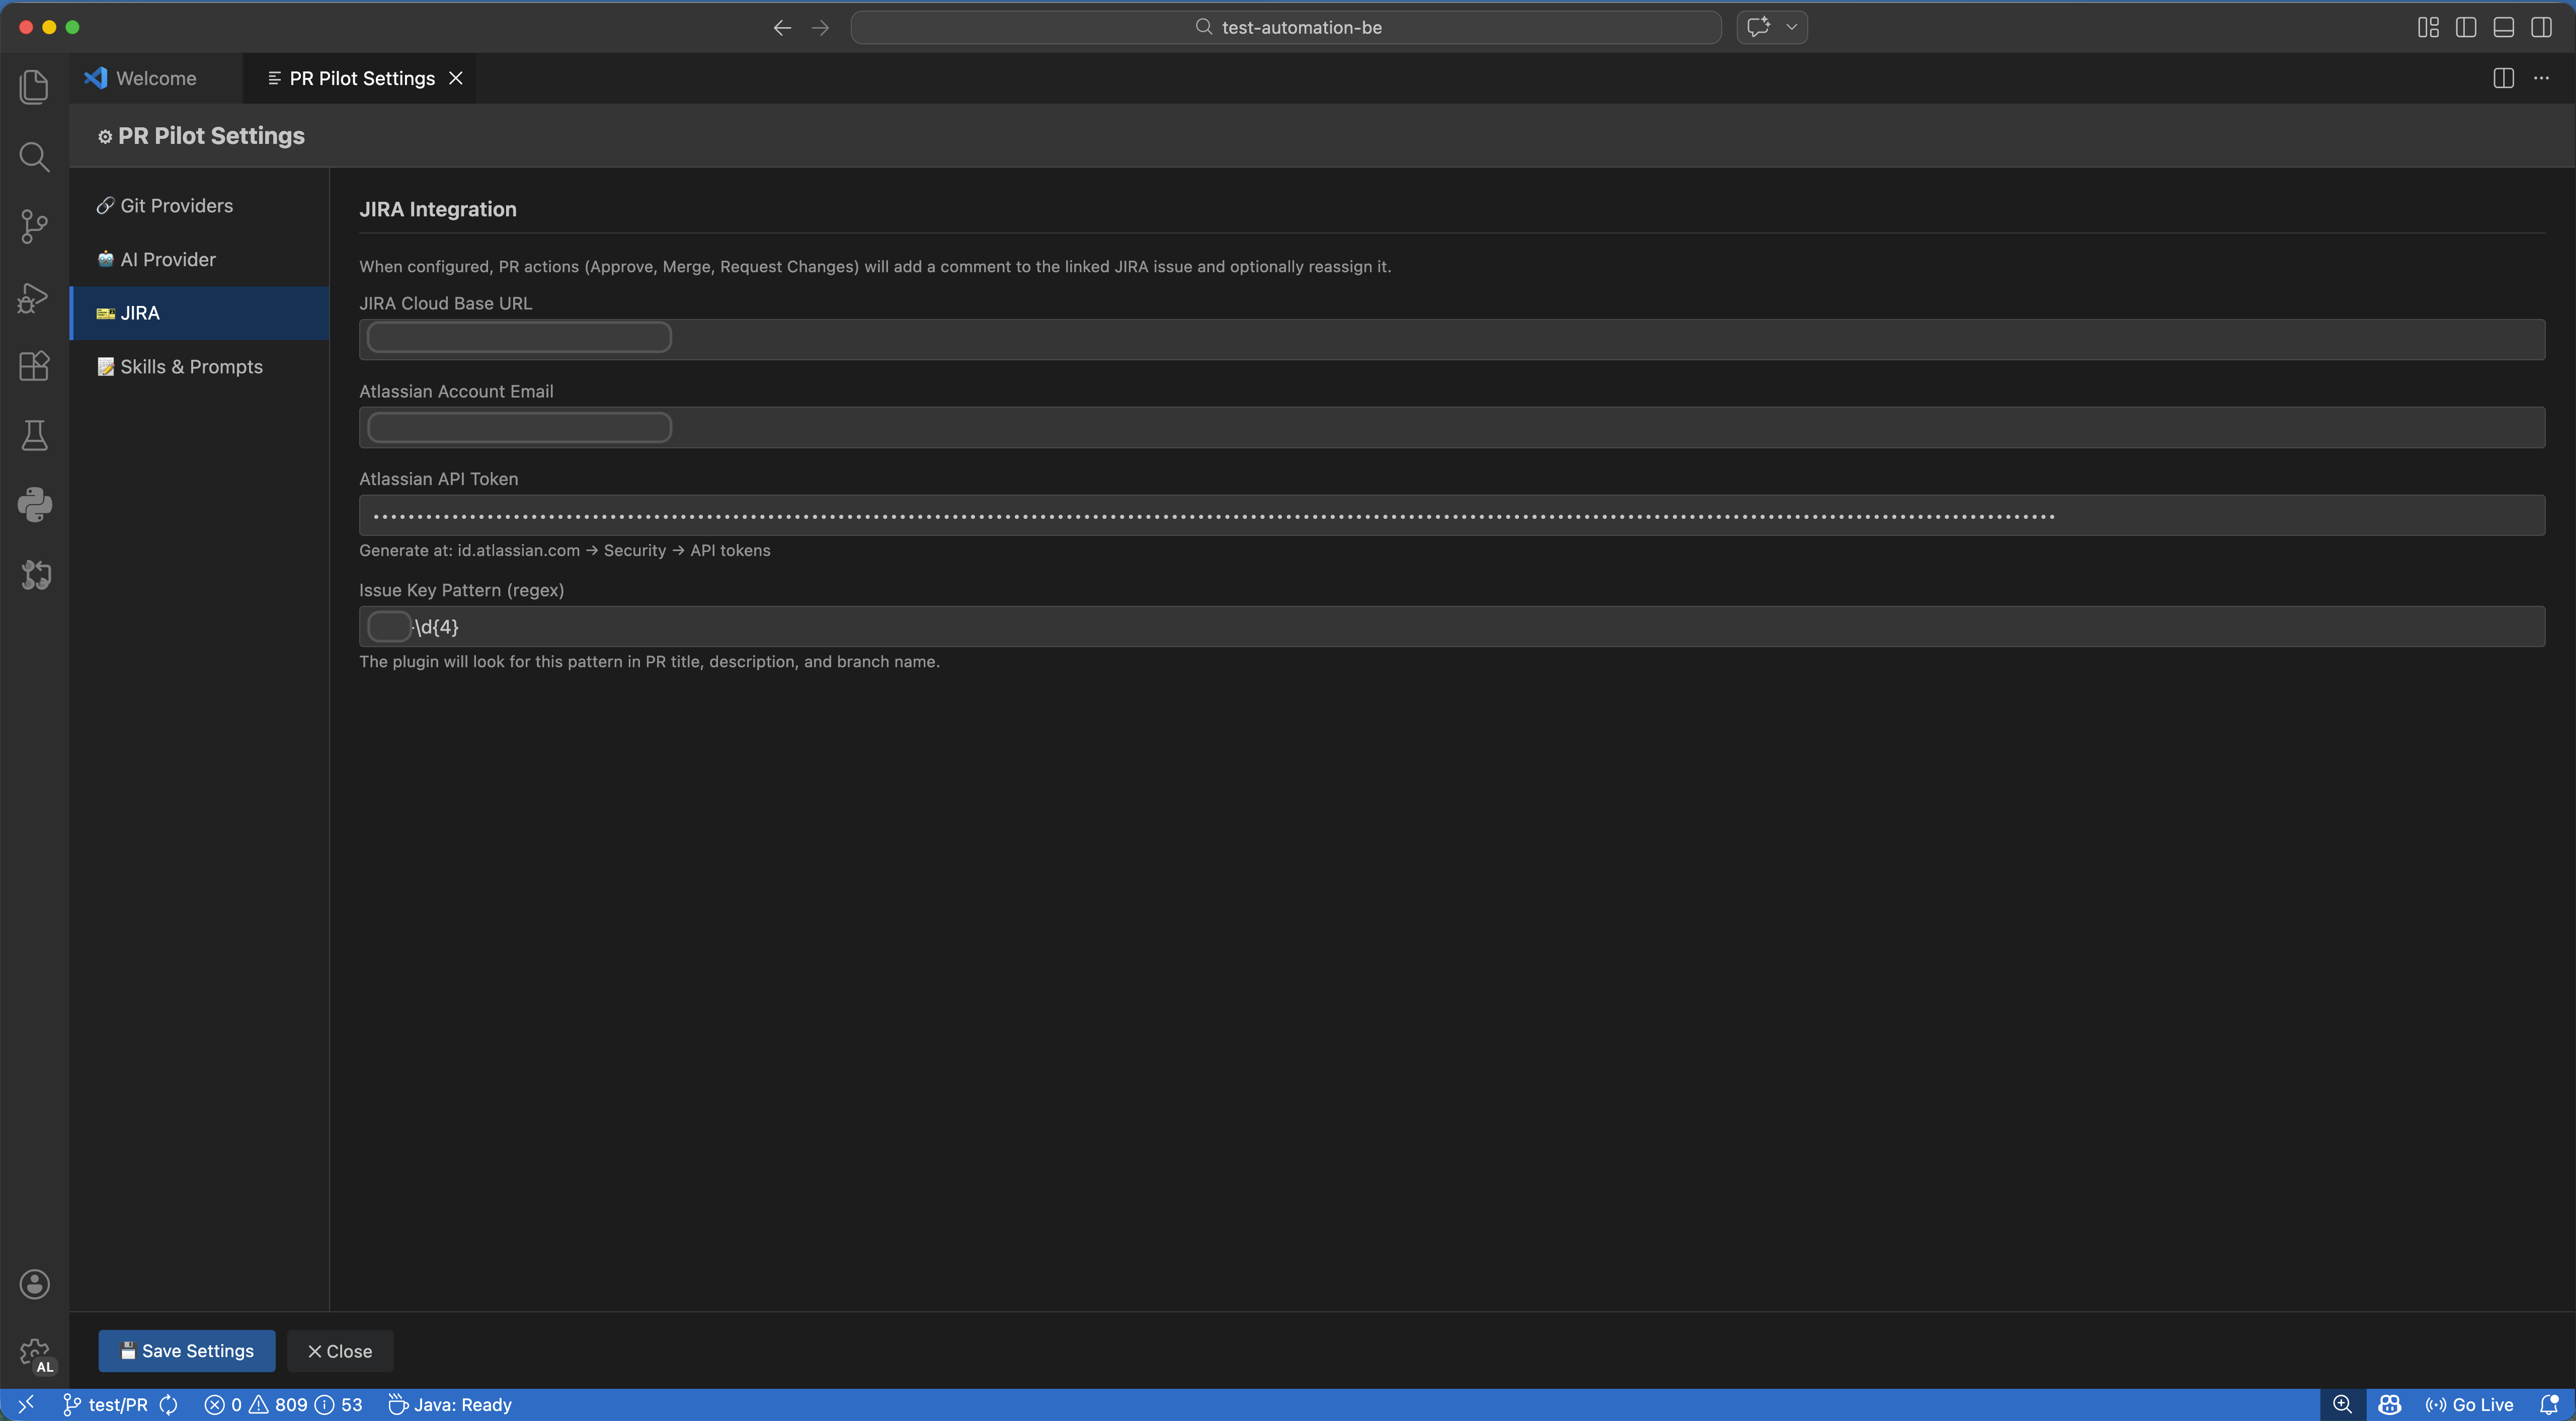Select Skills & Prompts settings section

[190, 366]
